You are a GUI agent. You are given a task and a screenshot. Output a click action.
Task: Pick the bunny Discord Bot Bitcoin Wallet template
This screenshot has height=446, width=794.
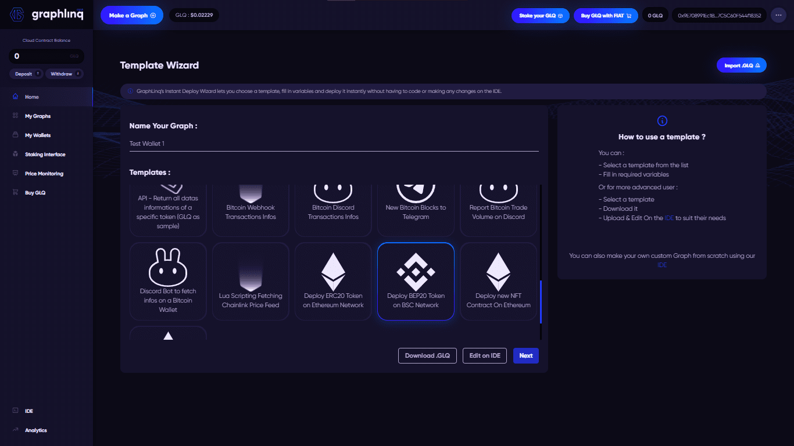click(168, 268)
